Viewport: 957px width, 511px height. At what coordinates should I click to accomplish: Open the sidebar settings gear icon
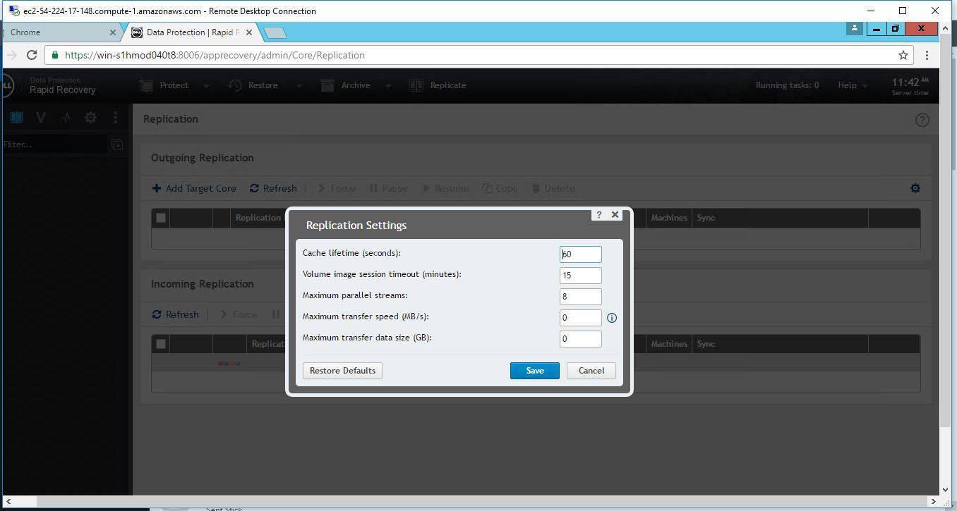tap(90, 118)
